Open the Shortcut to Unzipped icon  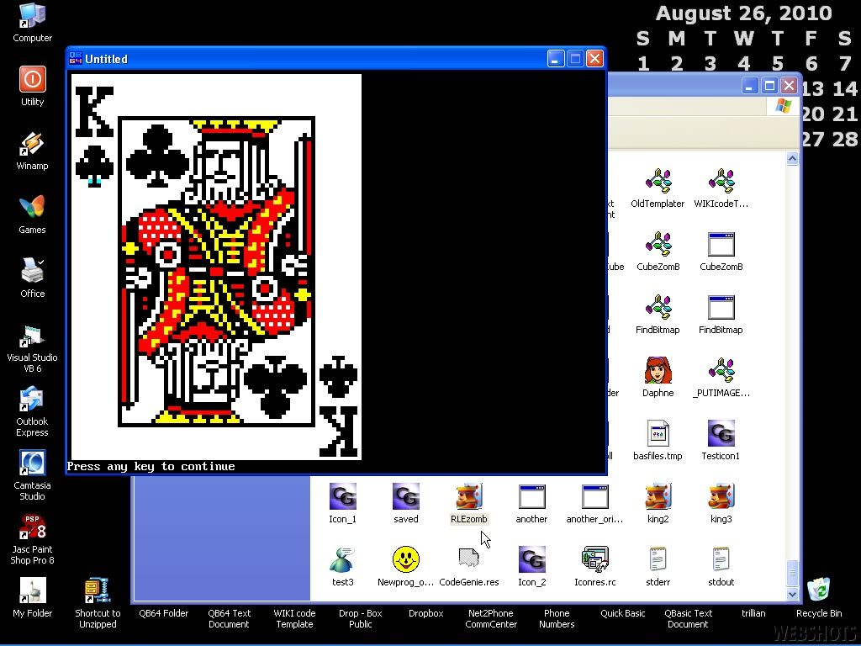click(x=98, y=603)
